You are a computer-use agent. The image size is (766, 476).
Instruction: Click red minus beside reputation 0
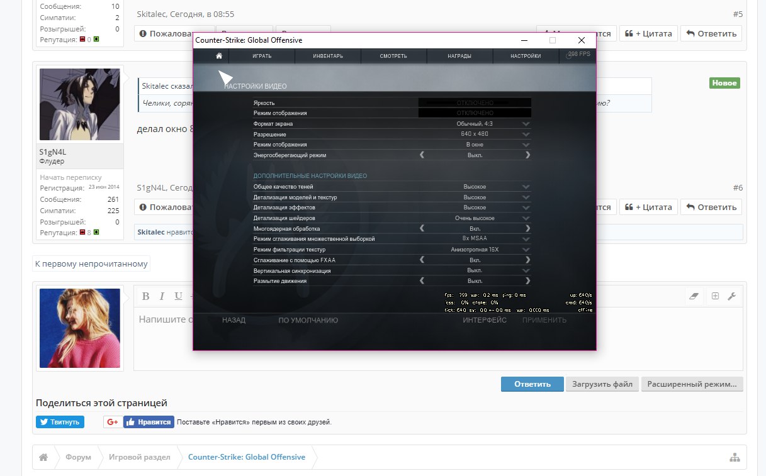tap(82, 40)
